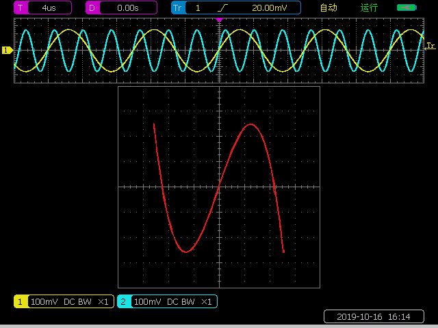This screenshot has height=328, width=438.
Task: Open the 0.00s delay setting
Action: pos(127,8)
